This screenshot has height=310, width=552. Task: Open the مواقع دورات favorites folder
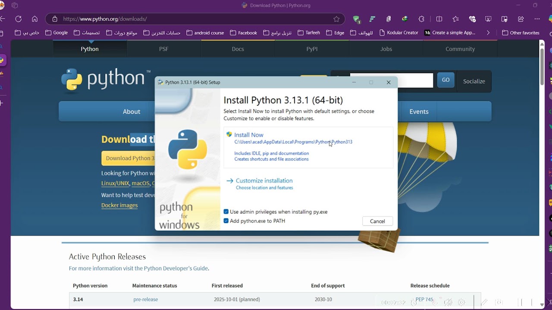click(122, 33)
